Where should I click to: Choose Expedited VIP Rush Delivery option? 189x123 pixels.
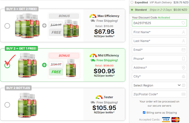point(132,2)
